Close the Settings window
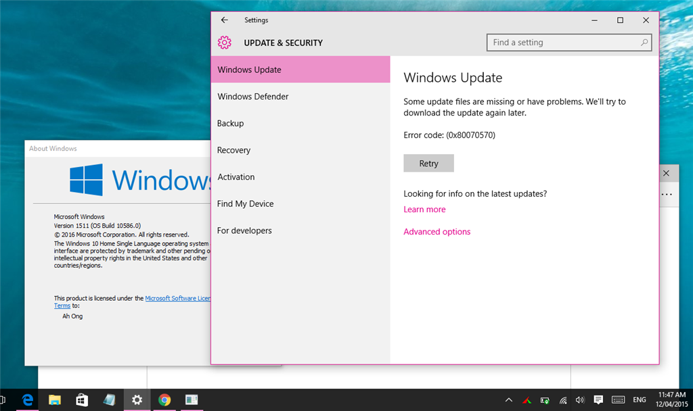Viewport: 693px width, 411px height. point(646,20)
